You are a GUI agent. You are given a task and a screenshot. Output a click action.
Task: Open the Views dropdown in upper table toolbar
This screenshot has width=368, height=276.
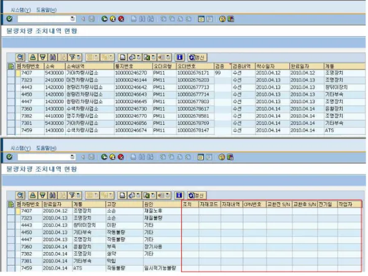tap(139, 57)
